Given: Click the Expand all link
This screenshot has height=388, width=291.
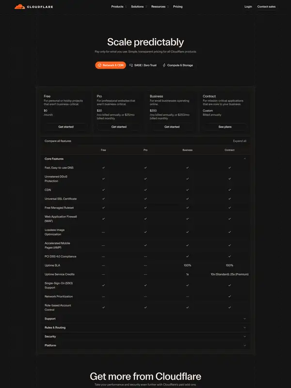Looking at the screenshot, I should (240, 141).
